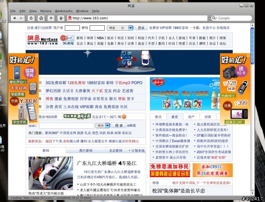Click the dropdown arrow beside the address bar
This screenshot has width=265, height=202.
click(x=209, y=18)
